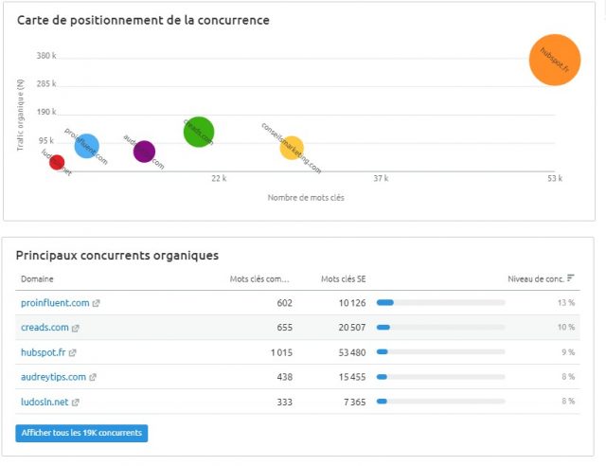Click value 10 126 for proinfluent.com
Viewport: 606px width, 466px height.
pos(352,303)
